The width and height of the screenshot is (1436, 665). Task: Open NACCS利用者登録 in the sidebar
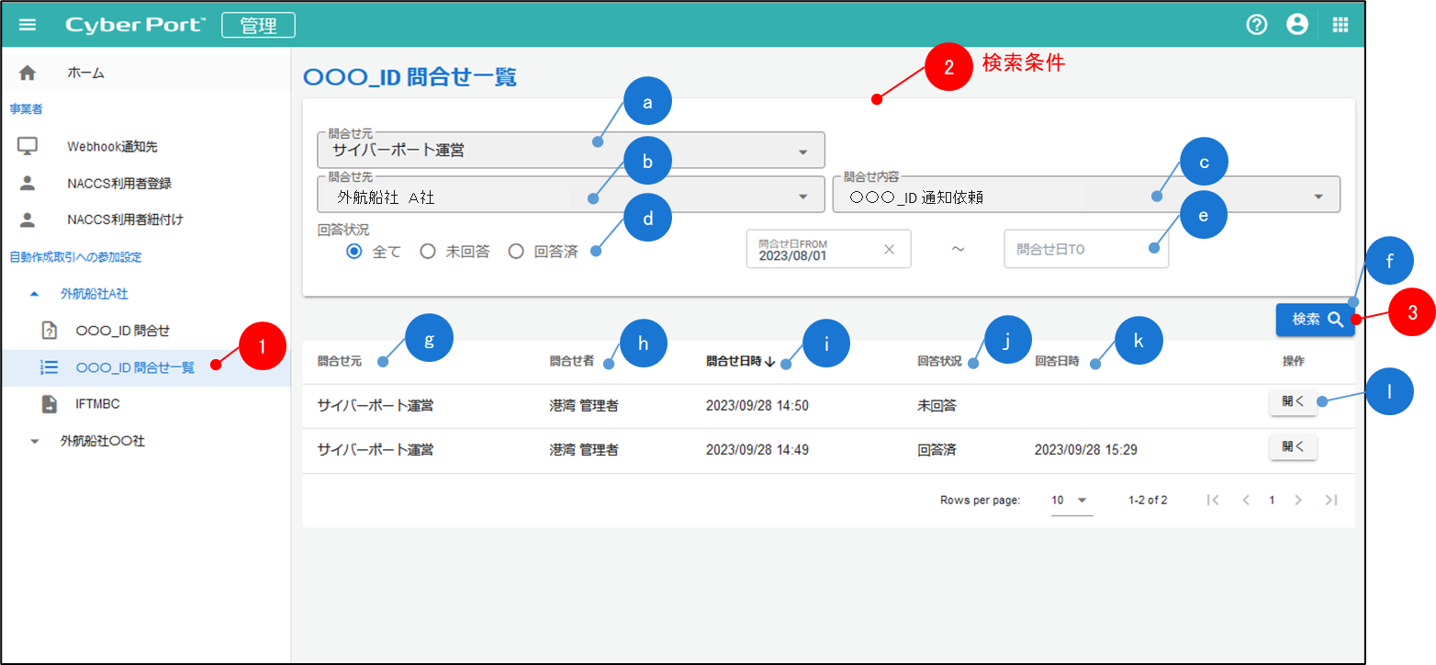tap(118, 183)
